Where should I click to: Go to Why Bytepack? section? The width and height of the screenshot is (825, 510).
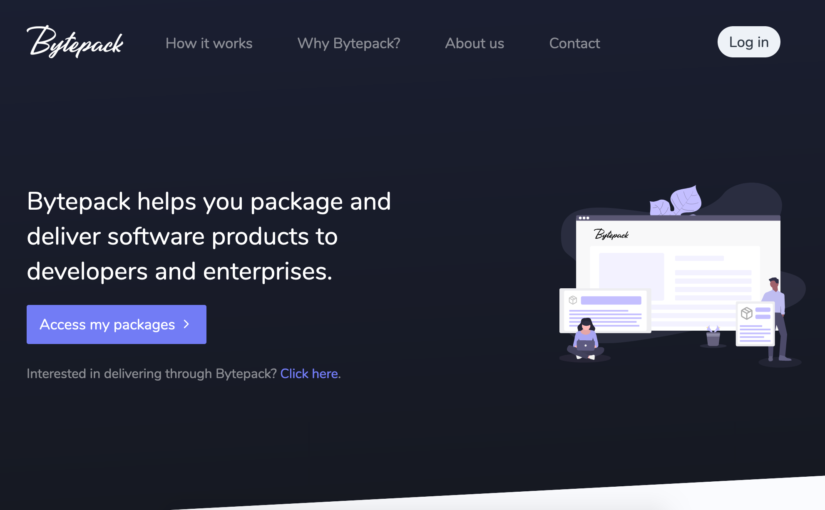(348, 43)
